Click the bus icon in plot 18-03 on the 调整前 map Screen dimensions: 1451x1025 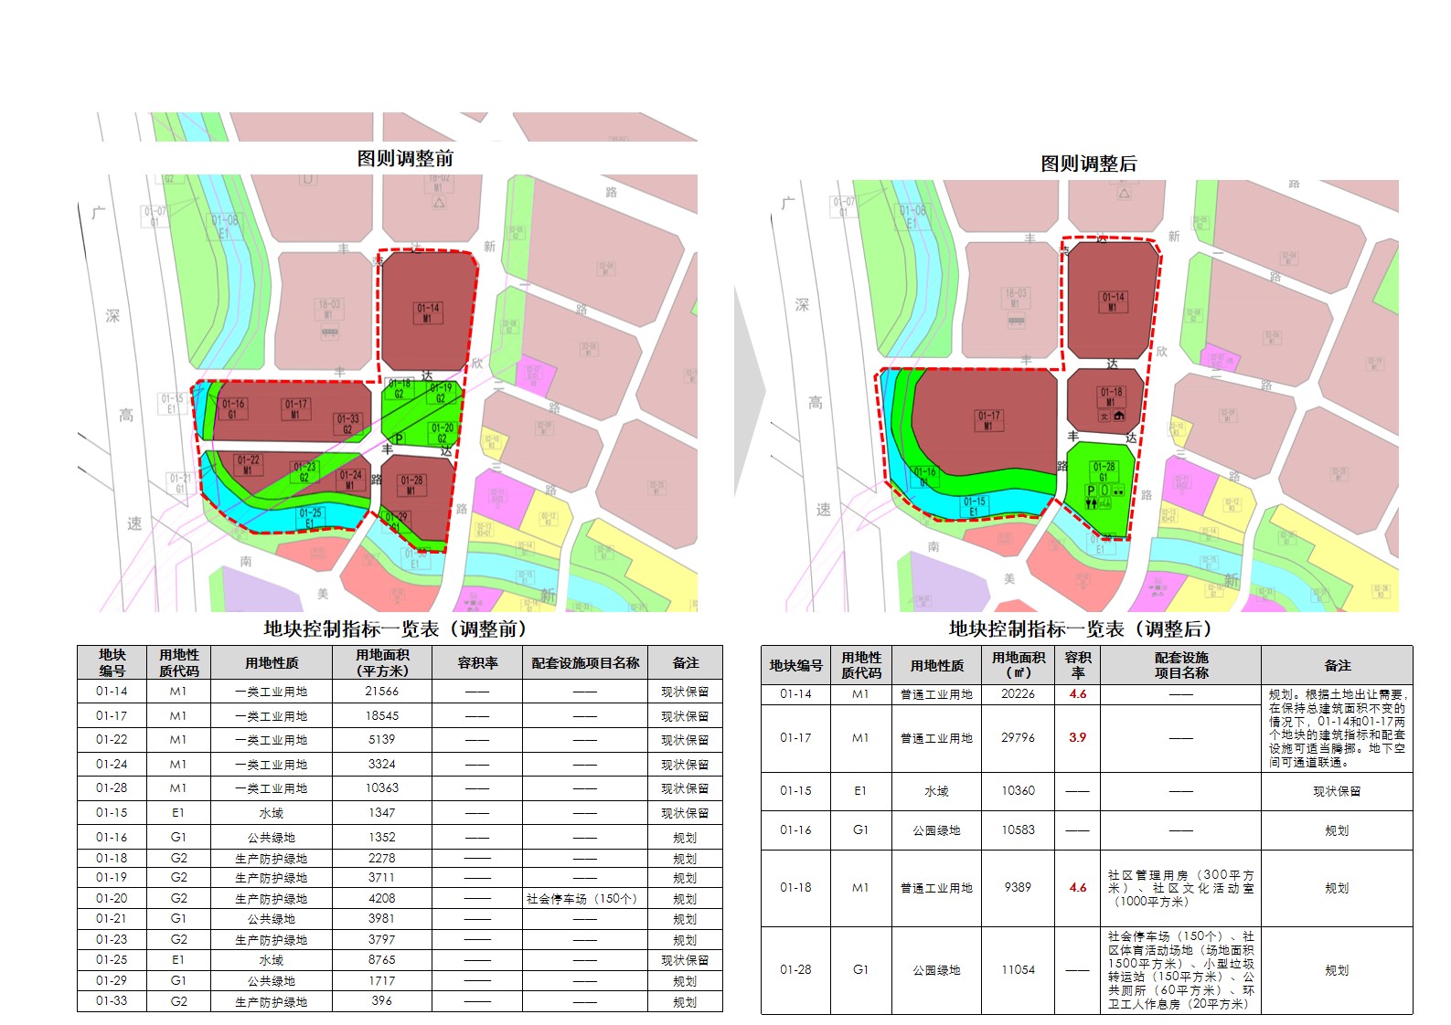click(329, 333)
